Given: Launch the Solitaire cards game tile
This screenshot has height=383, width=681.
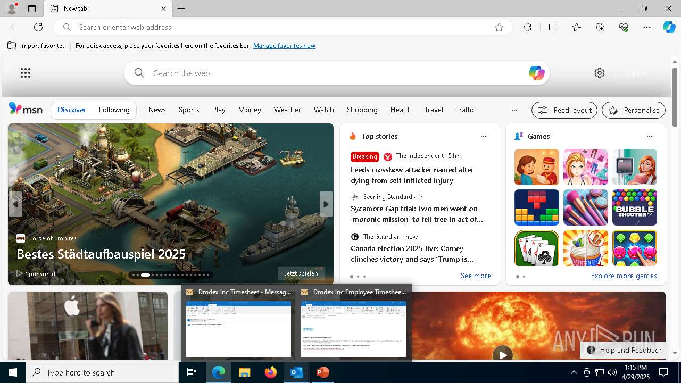Looking at the screenshot, I should click(x=537, y=248).
